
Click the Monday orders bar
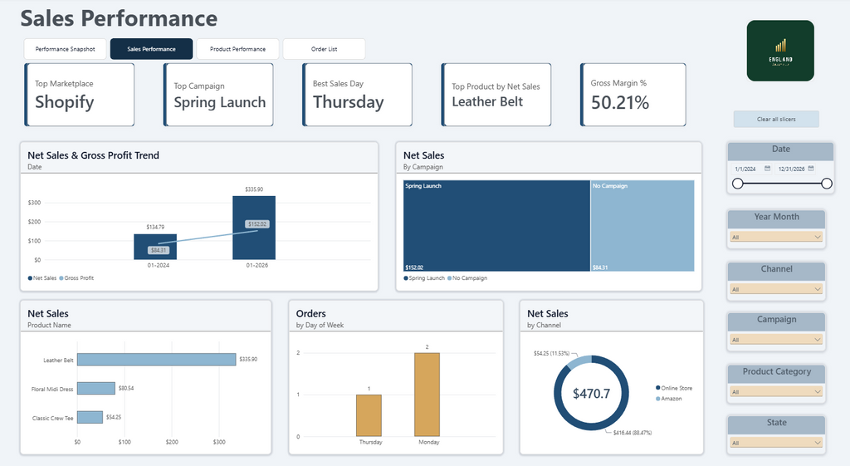point(427,395)
